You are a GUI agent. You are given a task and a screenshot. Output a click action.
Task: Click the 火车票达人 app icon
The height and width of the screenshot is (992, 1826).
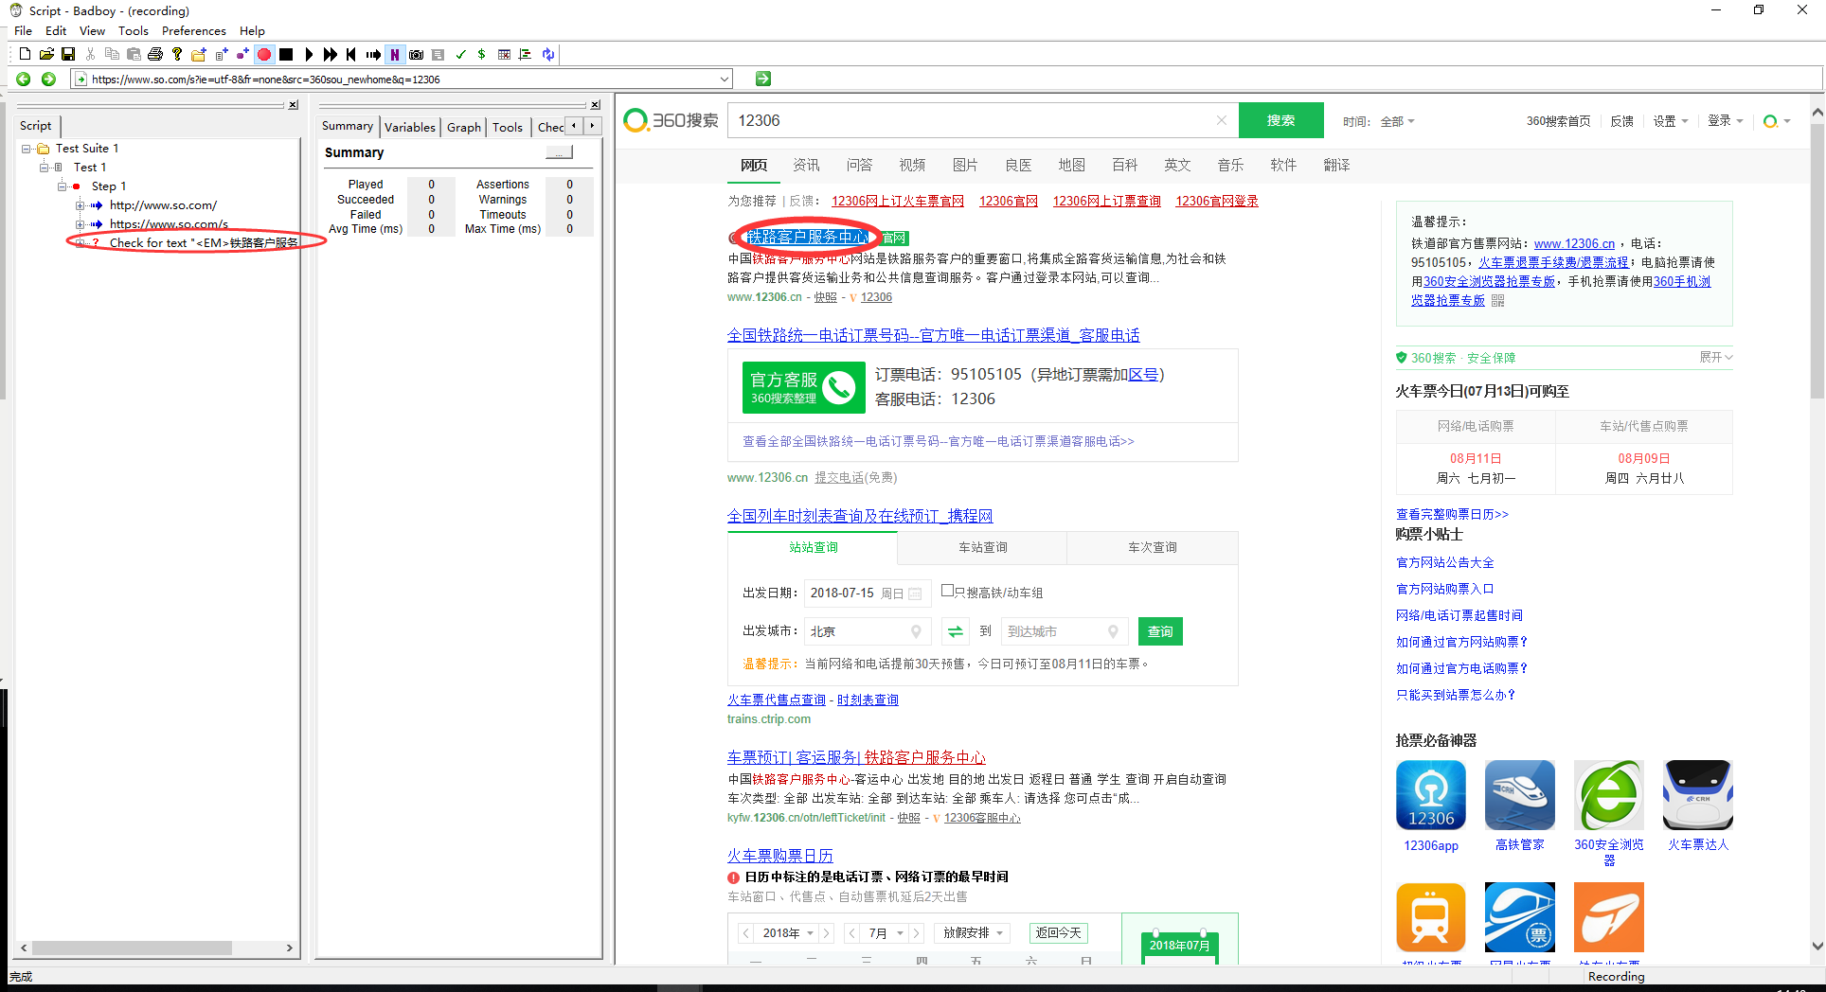pyautogui.click(x=1698, y=795)
